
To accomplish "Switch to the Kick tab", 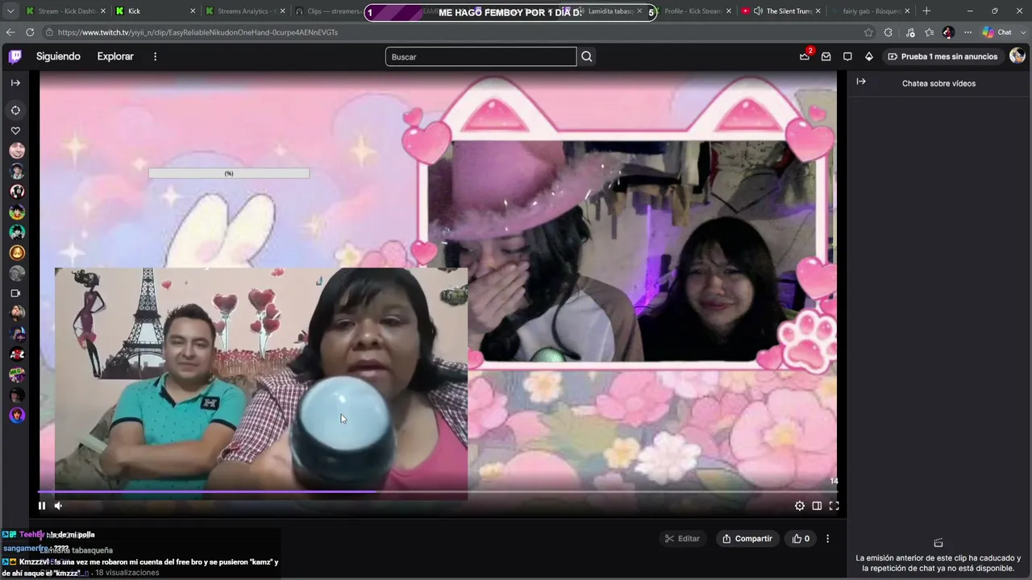I will pyautogui.click(x=156, y=11).
